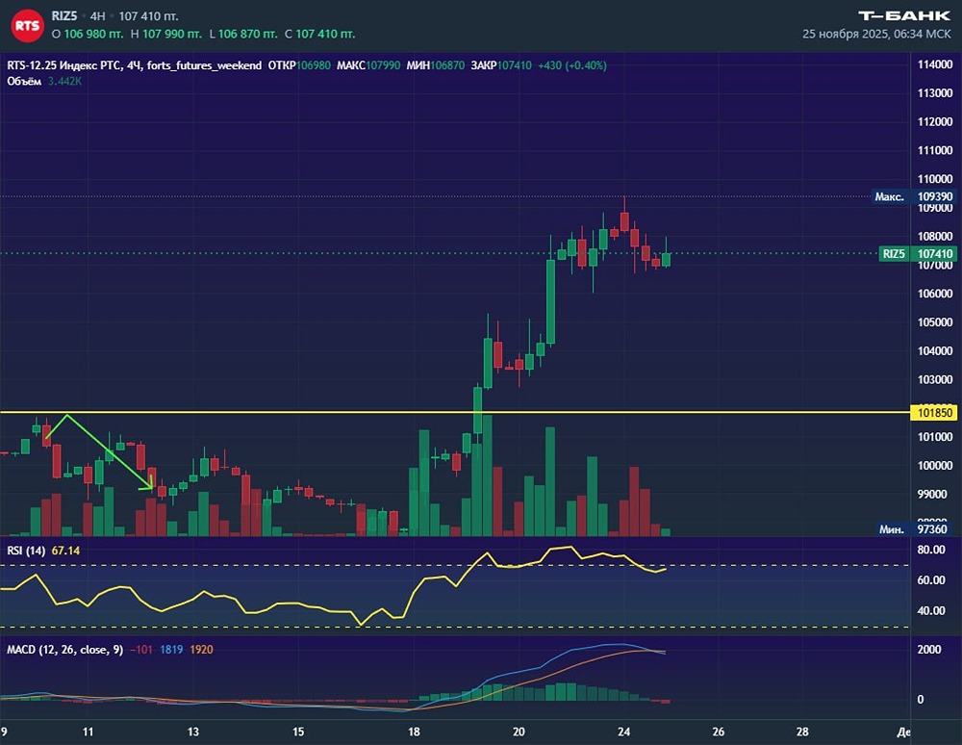Click the 4H timeframe label in the header
This screenshot has height=745, width=962.
click(x=97, y=16)
